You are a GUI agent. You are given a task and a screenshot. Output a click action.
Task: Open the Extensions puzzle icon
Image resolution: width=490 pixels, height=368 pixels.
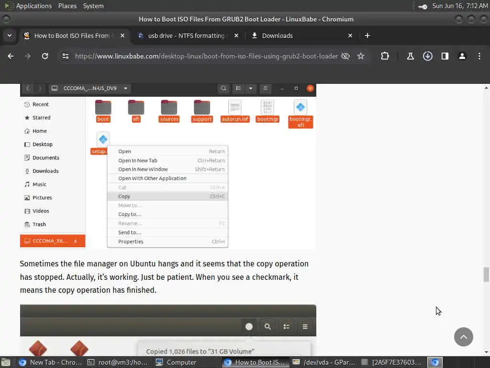coord(385,56)
